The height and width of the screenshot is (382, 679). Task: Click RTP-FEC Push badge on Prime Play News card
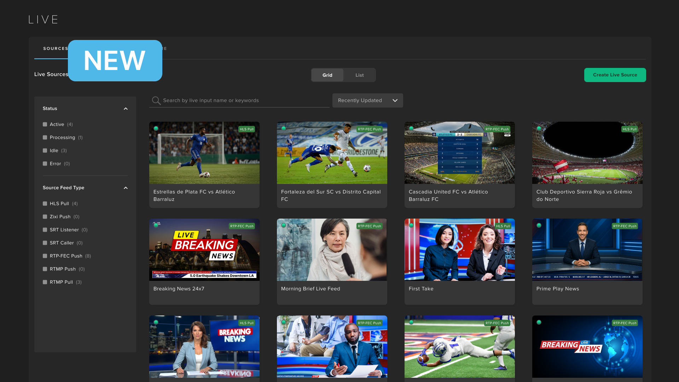[625, 226]
